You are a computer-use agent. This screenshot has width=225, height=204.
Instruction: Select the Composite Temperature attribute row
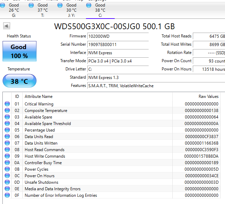click(x=112, y=110)
